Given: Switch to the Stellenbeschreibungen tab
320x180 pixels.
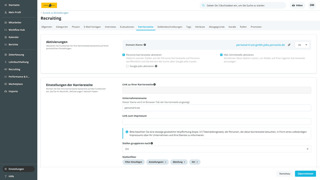Looking at the screenshot, I should point(170,27).
